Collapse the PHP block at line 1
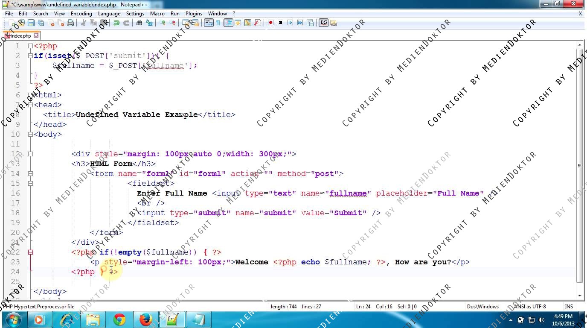This screenshot has height=328, width=587. (30, 46)
